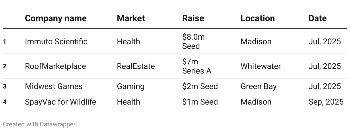Select the $8.0m Seed raise cell
The width and height of the screenshot is (350, 131).
point(193,41)
